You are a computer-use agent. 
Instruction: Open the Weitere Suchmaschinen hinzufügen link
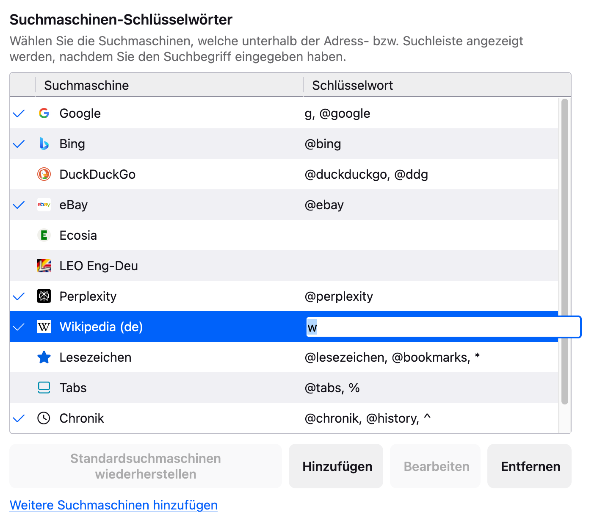[113, 505]
